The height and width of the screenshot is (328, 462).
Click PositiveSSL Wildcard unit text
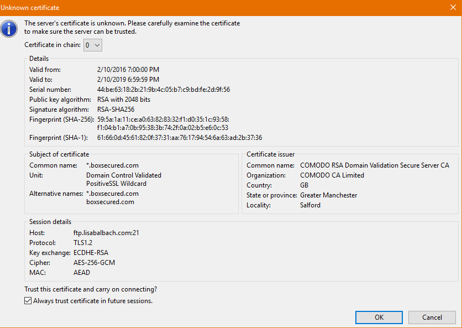[117, 184]
